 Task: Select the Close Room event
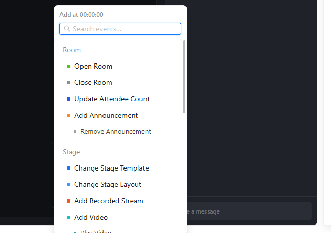[x=118, y=83]
